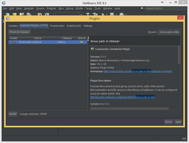Switch to the Updates tab
This screenshot has width=189, height=143.
tap(13, 26)
